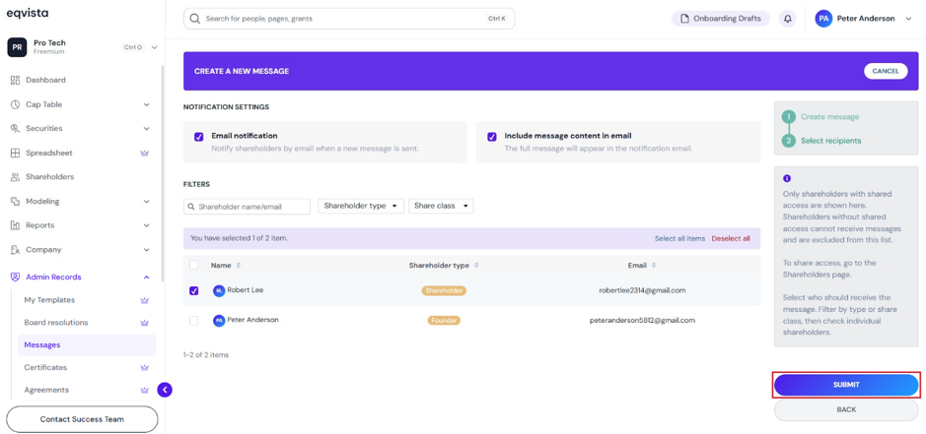926x434 pixels.
Task: Collapse the Admin Records chevron
Action: click(147, 278)
